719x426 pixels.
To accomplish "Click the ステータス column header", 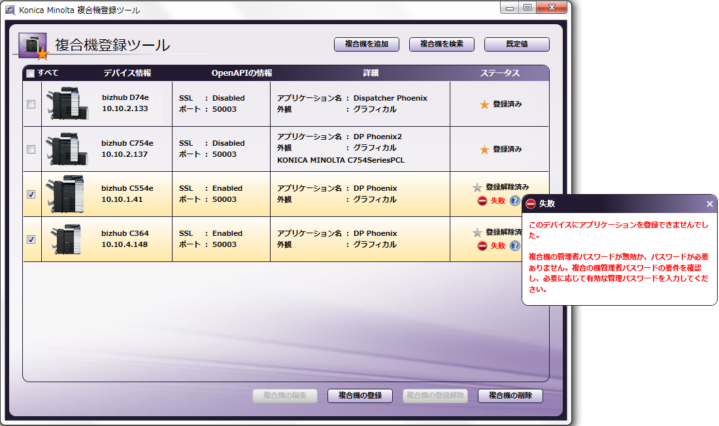I will coord(500,73).
